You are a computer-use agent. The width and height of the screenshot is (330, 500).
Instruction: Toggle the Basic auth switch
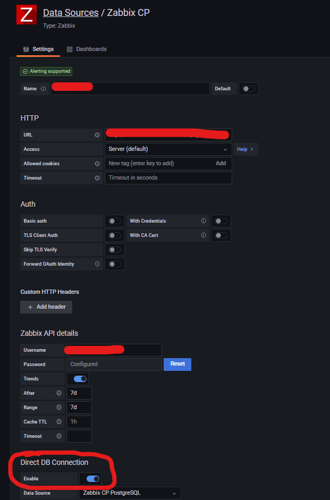(x=114, y=221)
